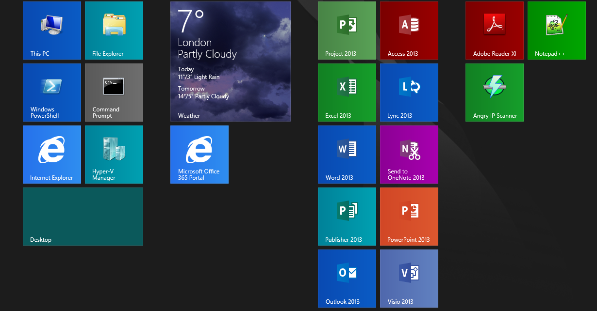Launch Hyper-V Manager tile
This screenshot has width=597, height=311.
114,155
